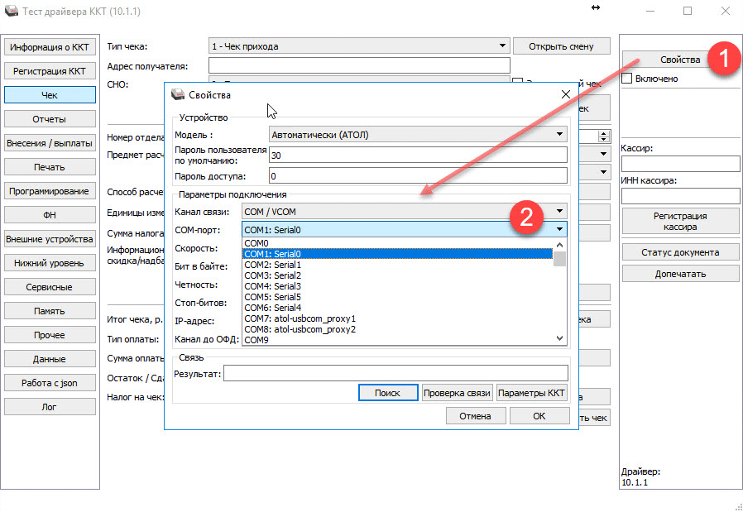Click the Свойства dialog title icon
This screenshot has height=512, width=743.
click(177, 94)
